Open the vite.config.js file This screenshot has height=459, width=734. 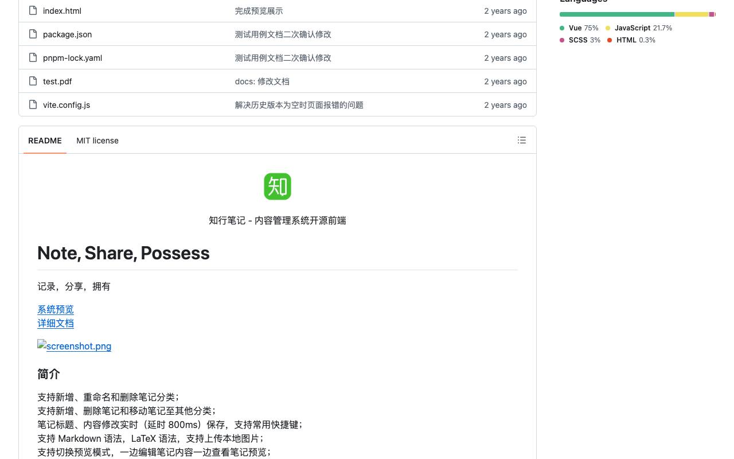coord(67,105)
